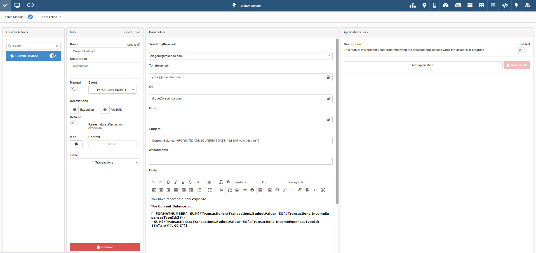
Task: Open the Verdana font family dropdown
Action: click(246, 182)
